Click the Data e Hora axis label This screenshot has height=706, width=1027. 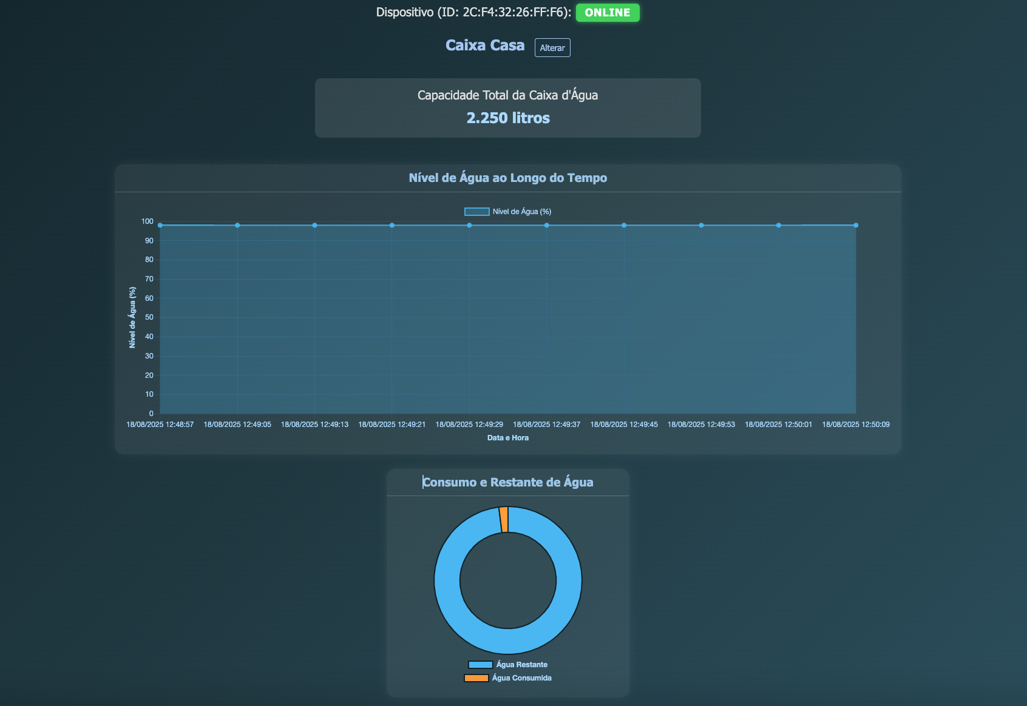tap(507, 437)
